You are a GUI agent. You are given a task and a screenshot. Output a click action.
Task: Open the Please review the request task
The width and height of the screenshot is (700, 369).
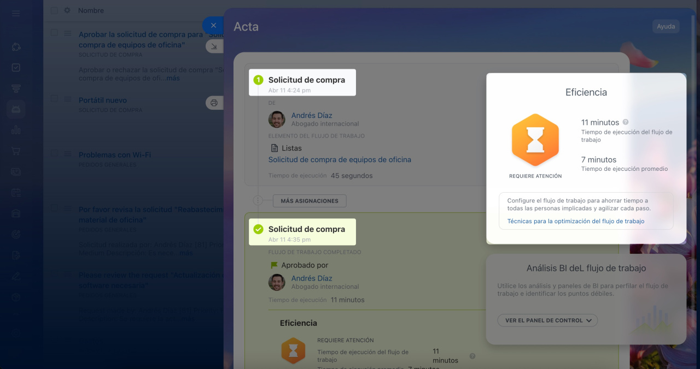click(x=151, y=280)
